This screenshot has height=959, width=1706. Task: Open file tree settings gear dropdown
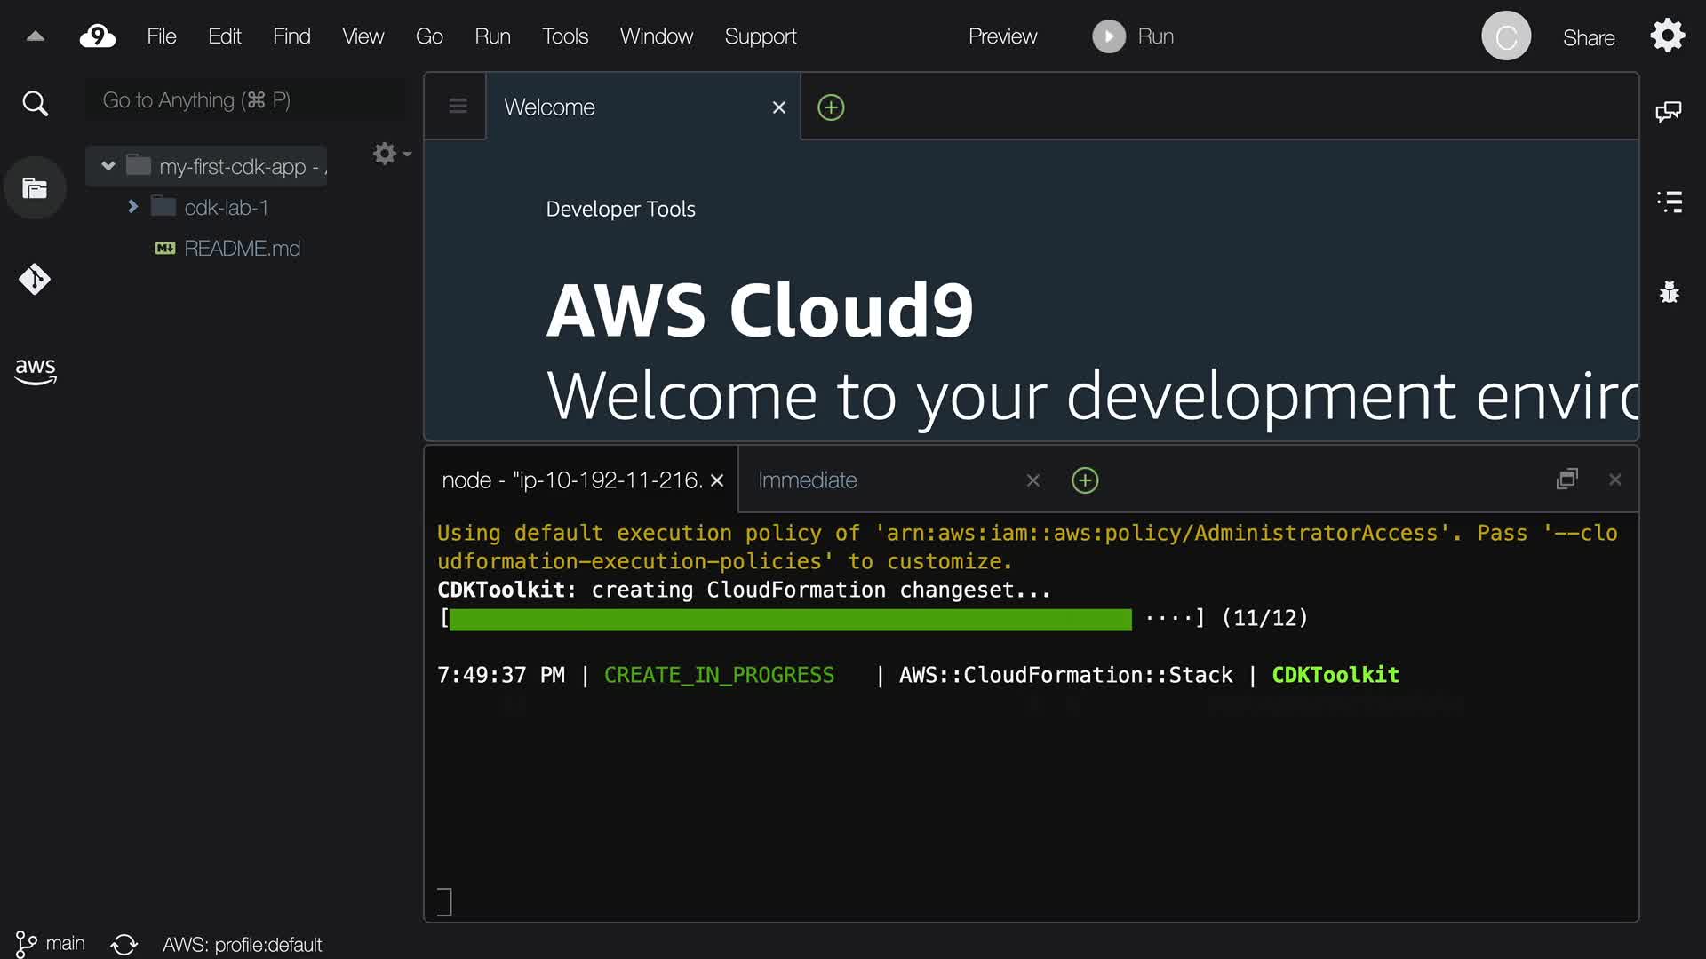390,154
